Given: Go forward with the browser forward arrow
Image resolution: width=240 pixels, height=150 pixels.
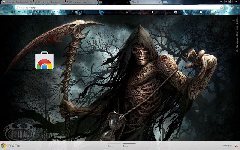Looking at the screenshot, I should coord(7,7).
